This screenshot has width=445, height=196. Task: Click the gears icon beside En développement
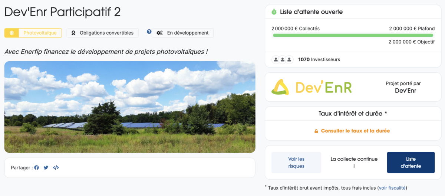[x=159, y=33]
